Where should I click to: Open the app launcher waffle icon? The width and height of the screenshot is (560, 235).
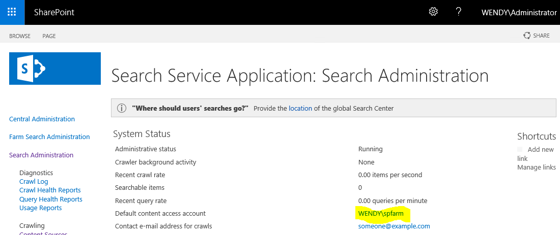tap(12, 12)
